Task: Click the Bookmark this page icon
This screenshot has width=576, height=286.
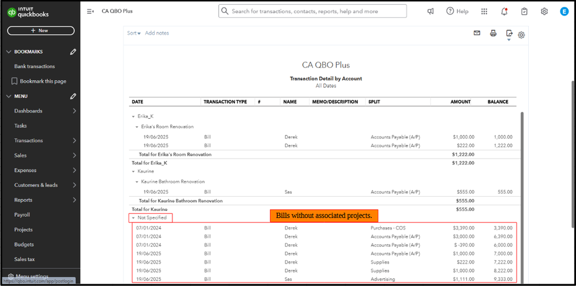Action: click(x=14, y=81)
